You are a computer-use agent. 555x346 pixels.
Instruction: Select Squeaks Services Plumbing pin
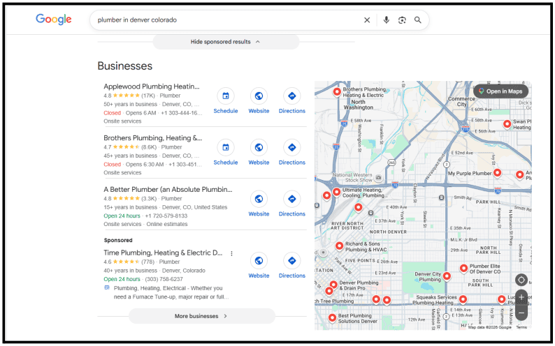coord(463,300)
